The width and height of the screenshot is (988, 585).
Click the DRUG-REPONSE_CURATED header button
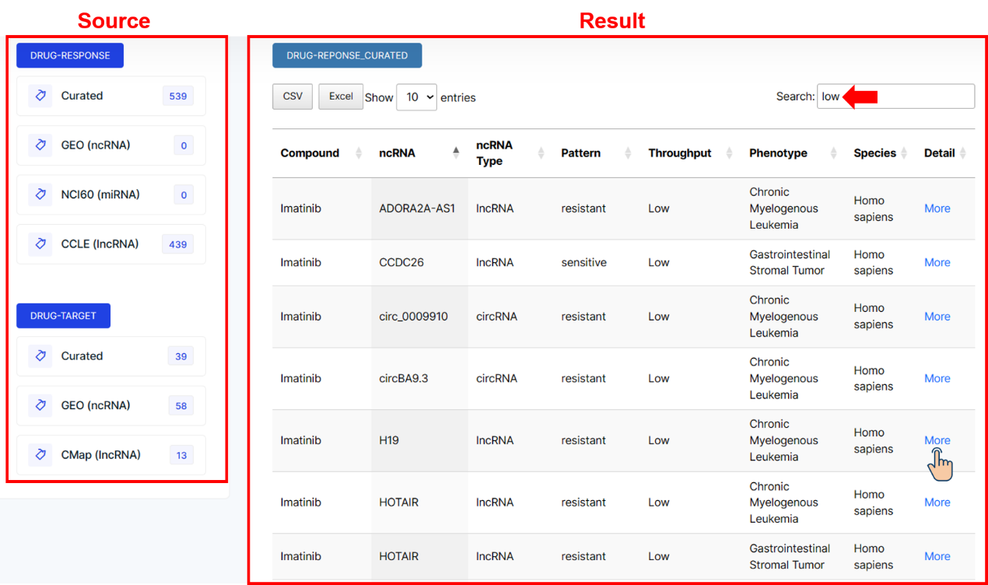pyautogui.click(x=347, y=56)
